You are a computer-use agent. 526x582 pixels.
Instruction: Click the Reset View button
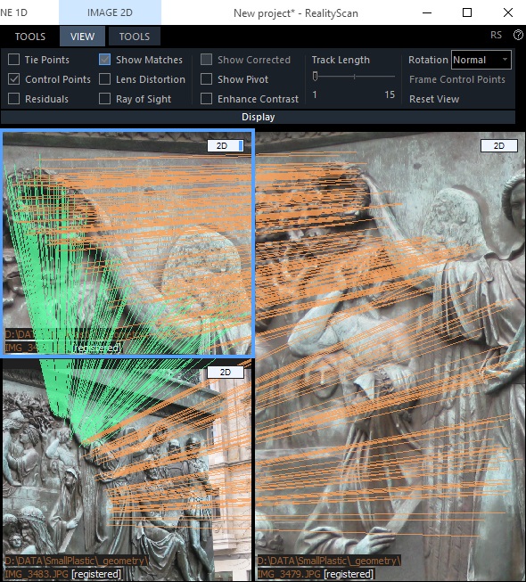coord(434,99)
